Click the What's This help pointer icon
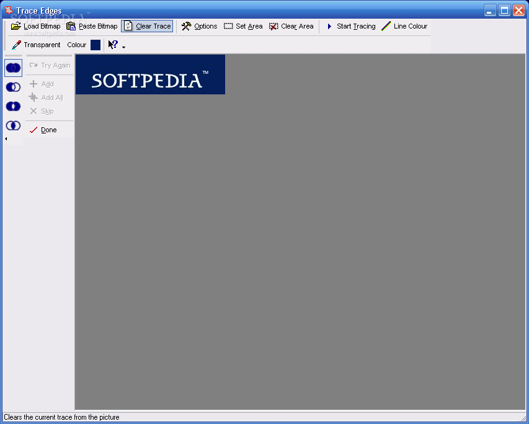The image size is (529, 424). [x=113, y=45]
